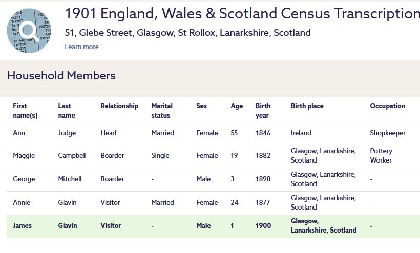Click Pottery Worker occupation cell

pos(381,156)
